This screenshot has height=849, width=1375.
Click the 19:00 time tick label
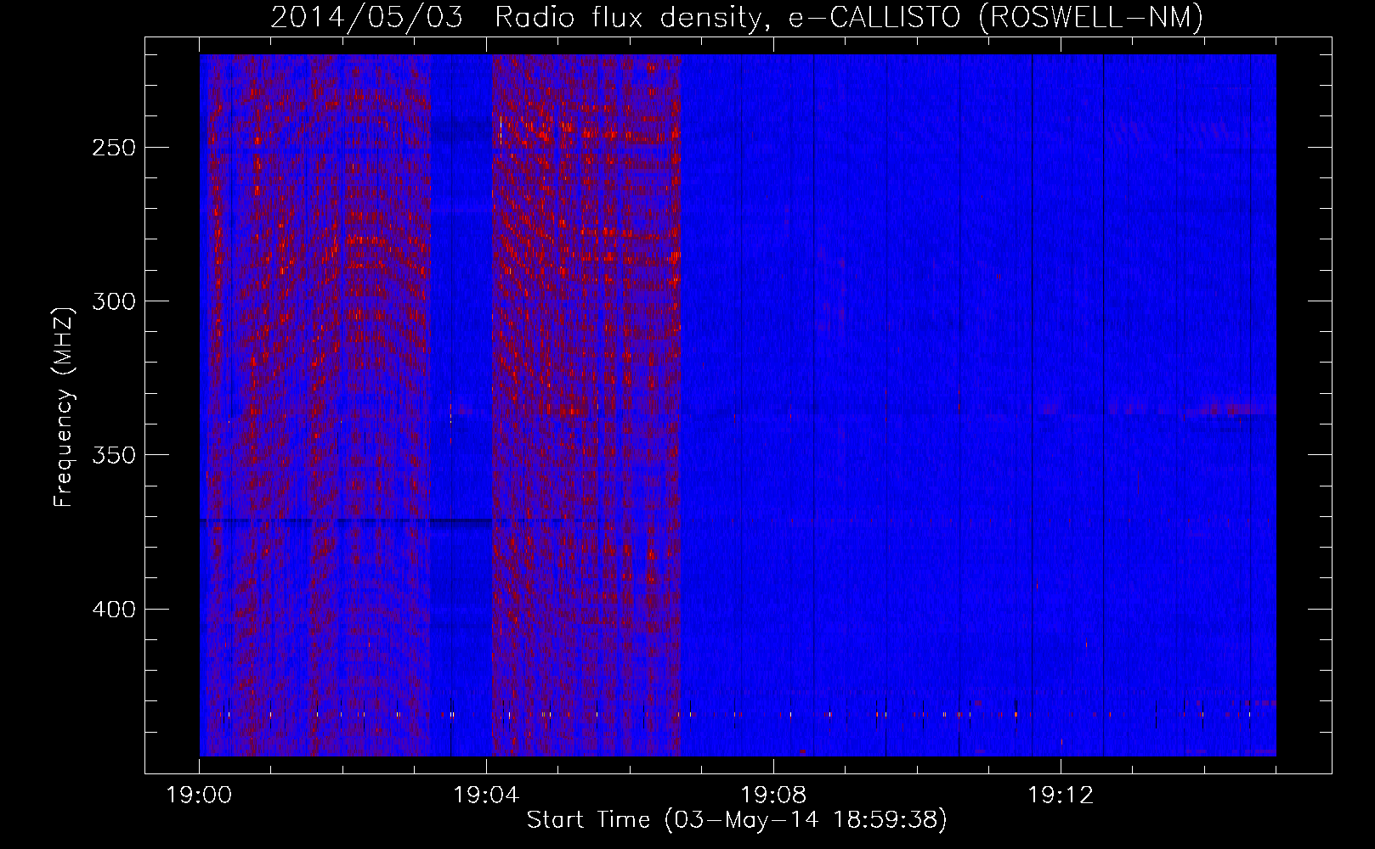coord(200,796)
